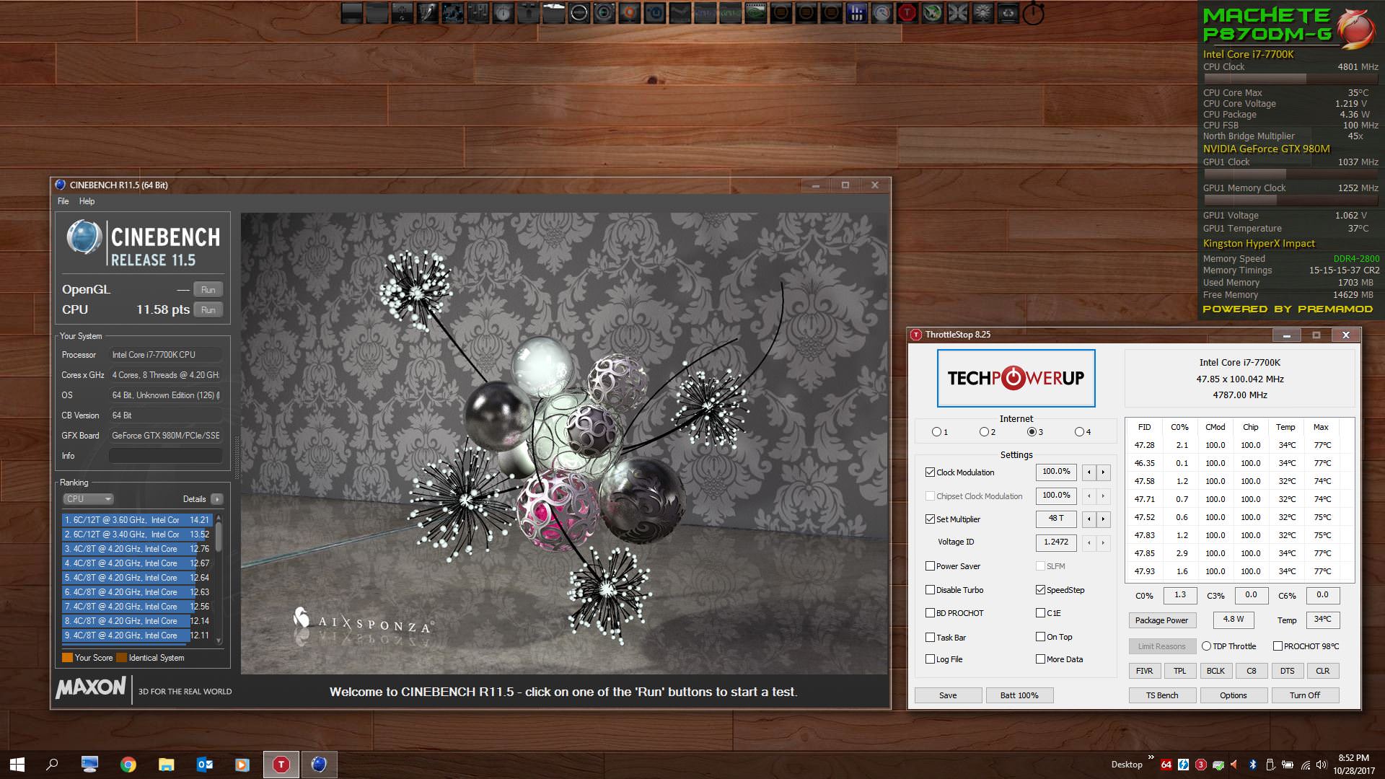Click the AIDA64 tray icon
The image size is (1385, 779).
pyautogui.click(x=1166, y=765)
